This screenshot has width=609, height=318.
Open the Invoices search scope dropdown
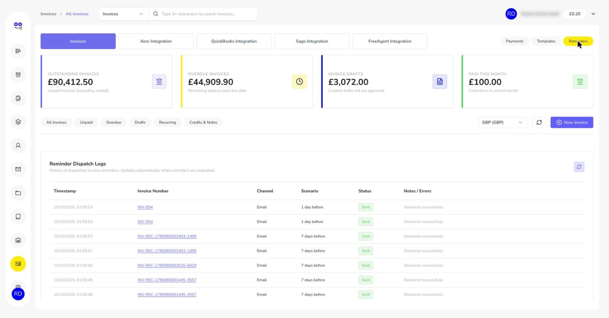(x=123, y=14)
